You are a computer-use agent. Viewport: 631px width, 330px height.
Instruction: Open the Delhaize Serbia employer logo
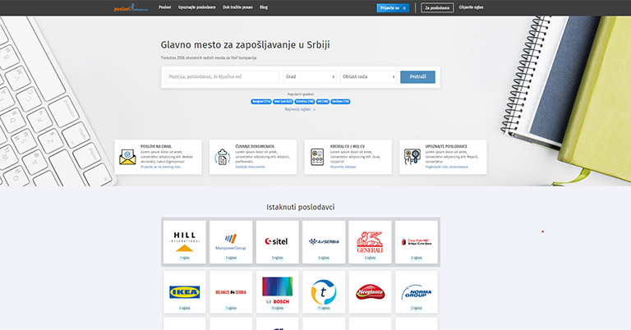[231, 291]
